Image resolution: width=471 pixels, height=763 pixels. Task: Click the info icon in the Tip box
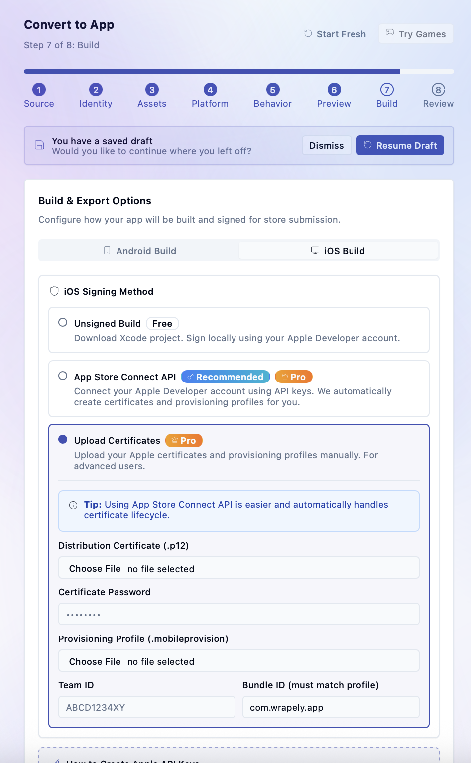73,505
